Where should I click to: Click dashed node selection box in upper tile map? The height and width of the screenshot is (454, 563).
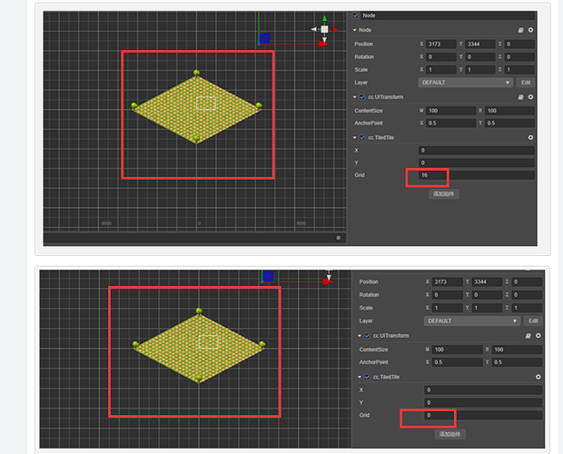tap(206, 103)
